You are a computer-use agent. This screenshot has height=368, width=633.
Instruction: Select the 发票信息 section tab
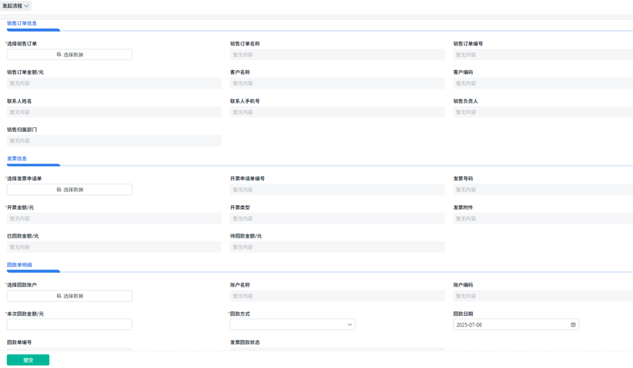click(x=17, y=158)
